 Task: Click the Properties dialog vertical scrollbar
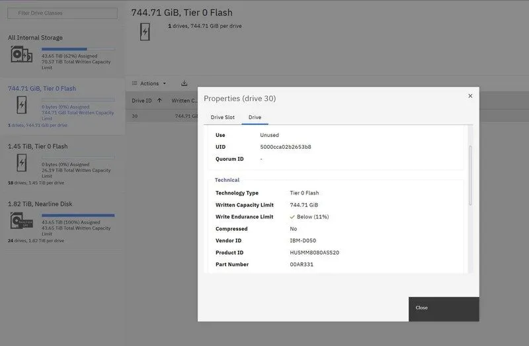(x=470, y=175)
